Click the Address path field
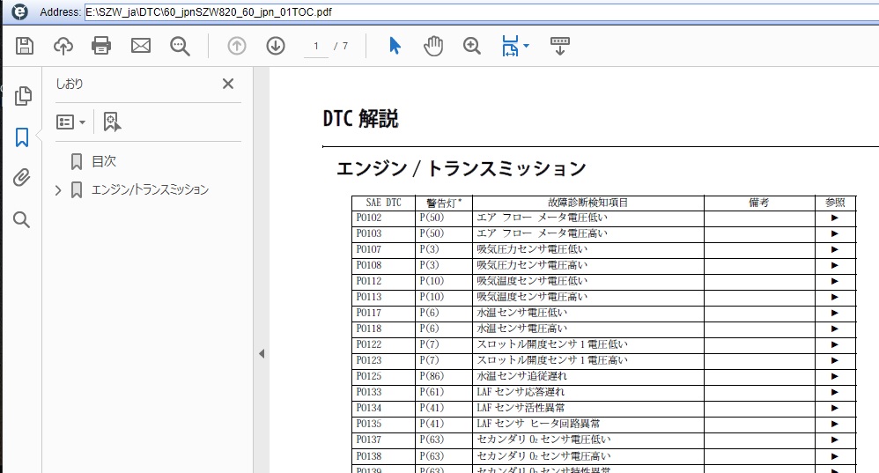The width and height of the screenshot is (879, 473). [481, 11]
